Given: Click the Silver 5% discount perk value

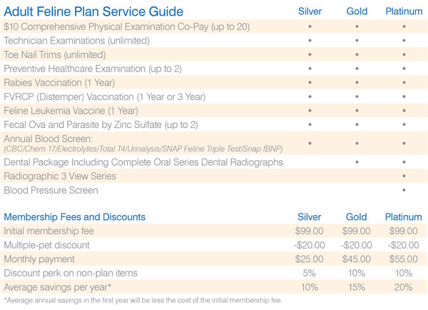Looking at the screenshot, I should (310, 273).
